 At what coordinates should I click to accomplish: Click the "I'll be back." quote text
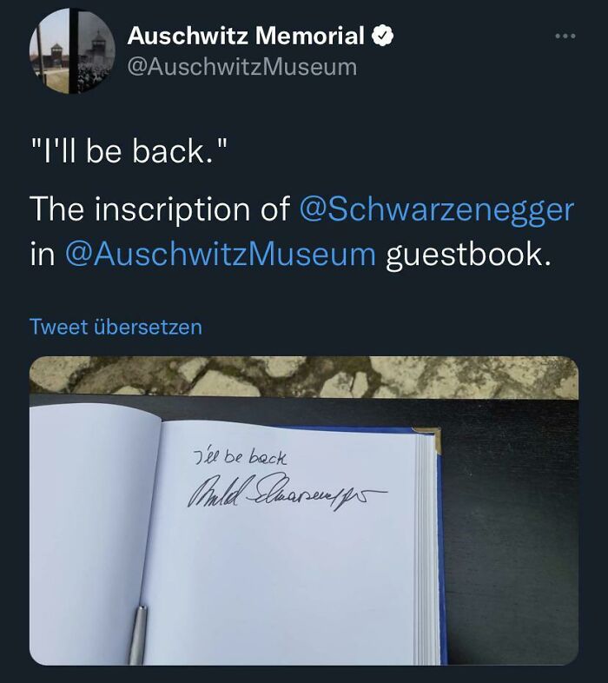(129, 151)
